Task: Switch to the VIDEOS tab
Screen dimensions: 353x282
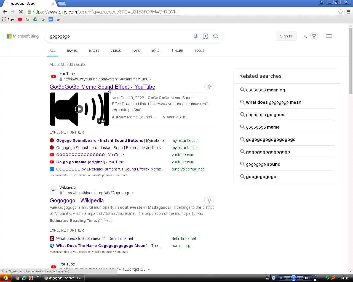Action: click(116, 51)
